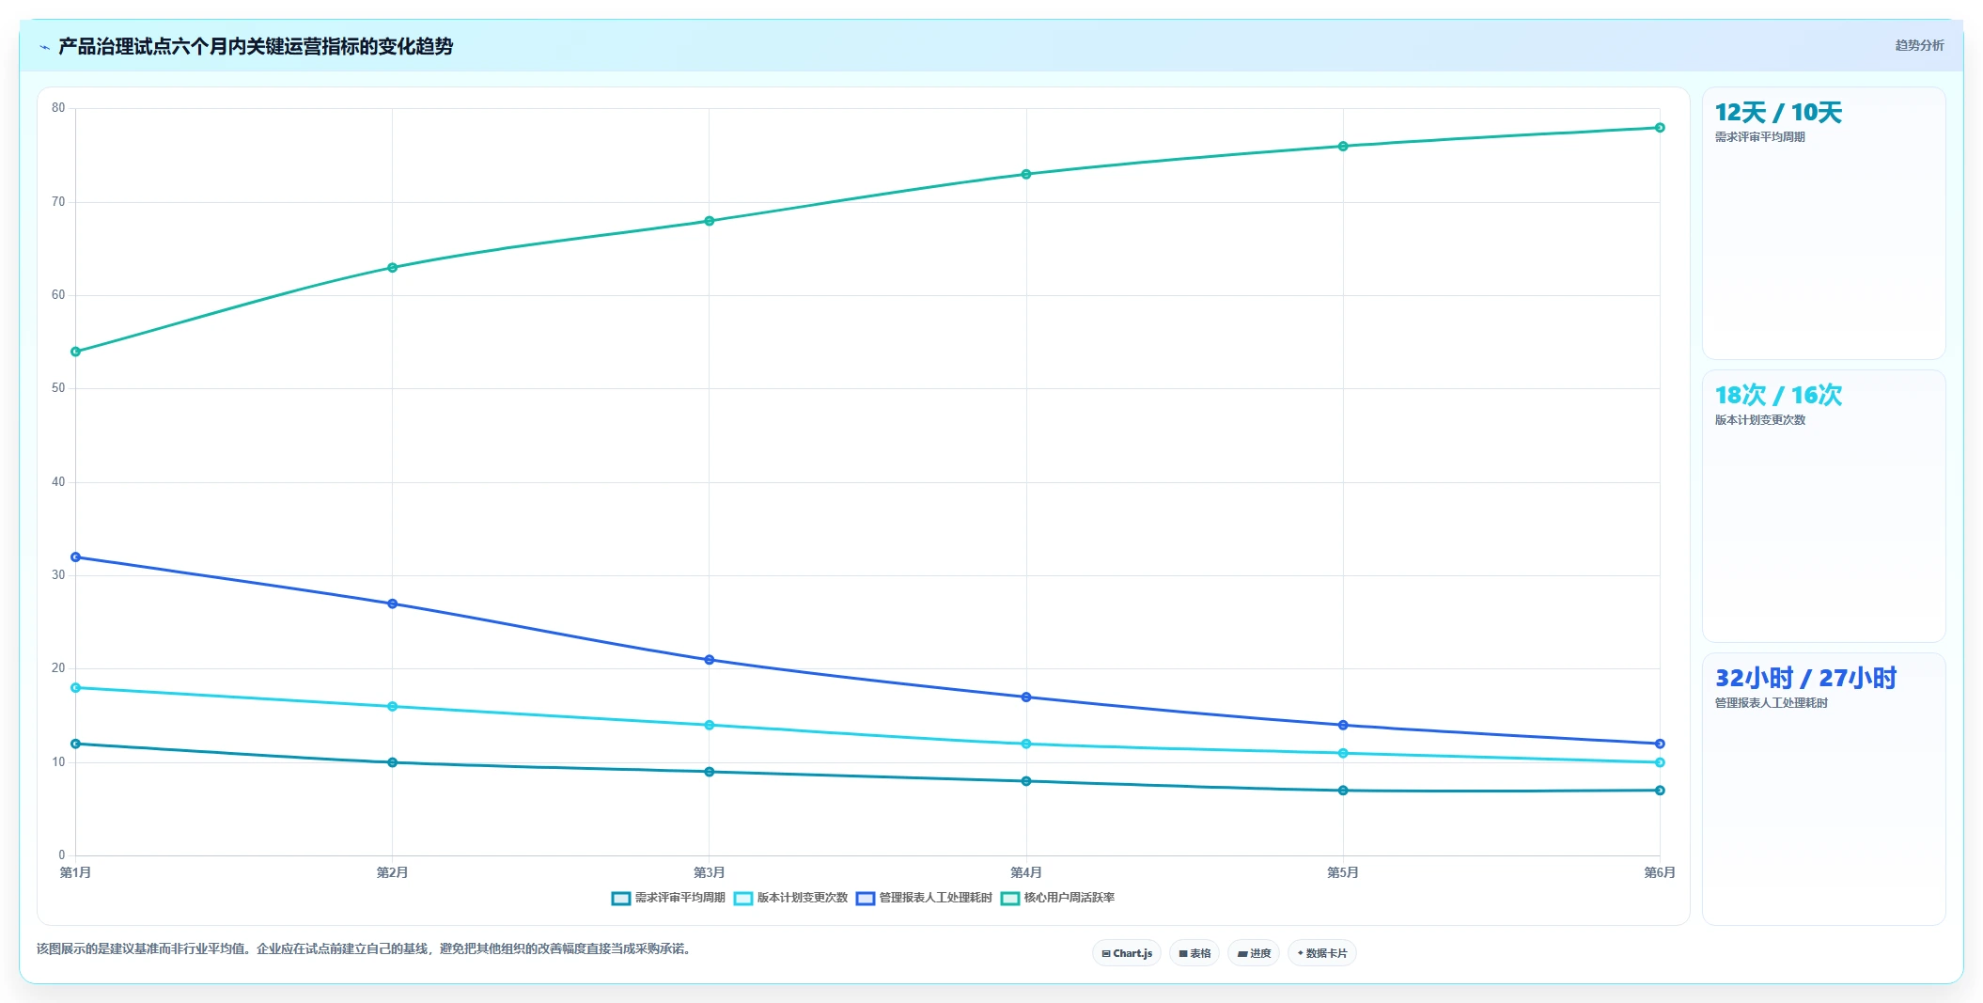The image size is (1983, 1003).
Task: Click the chart title 产品治理试点 heading
Action: click(256, 46)
